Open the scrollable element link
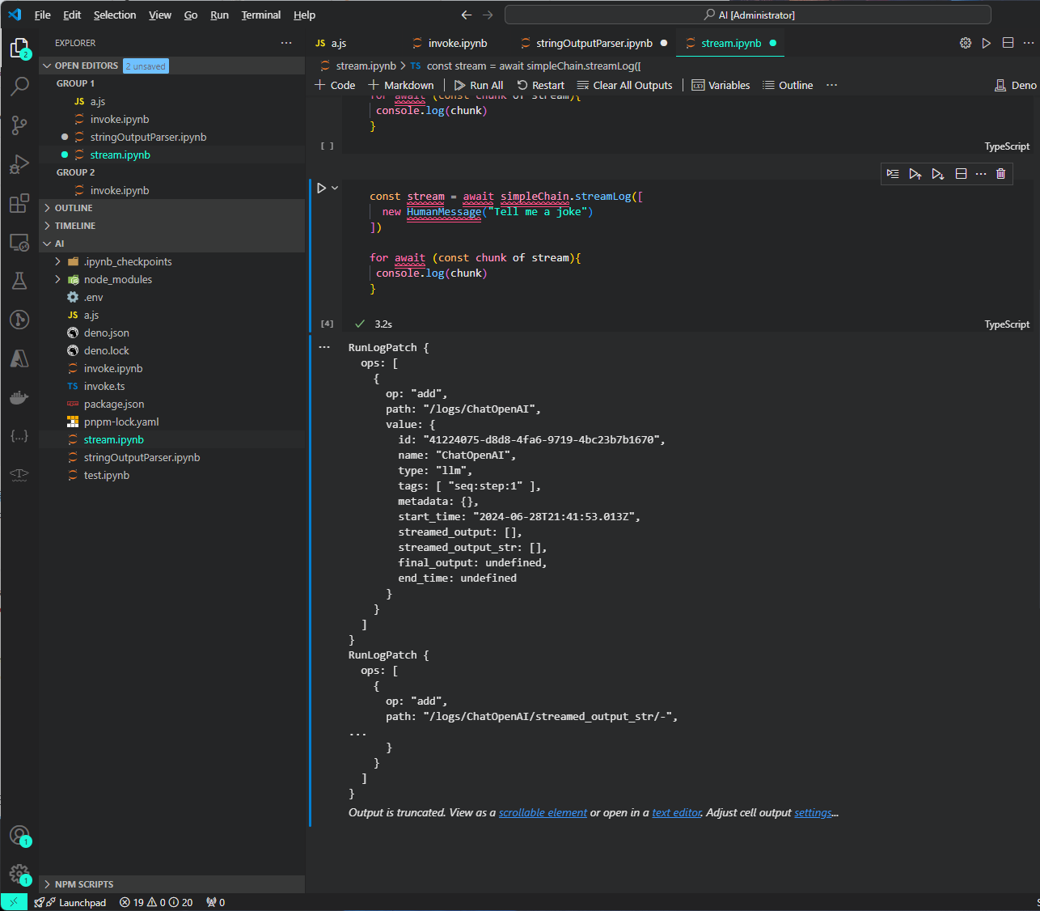Screen dimensions: 1040x911 point(543,812)
